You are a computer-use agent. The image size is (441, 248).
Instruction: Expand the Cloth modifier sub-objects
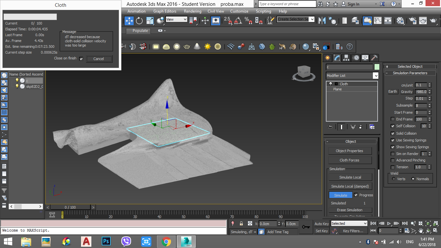[x=336, y=84]
